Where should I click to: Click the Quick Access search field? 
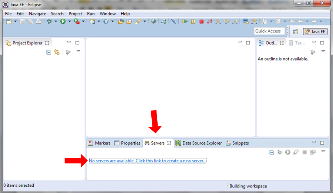[x=270, y=31]
